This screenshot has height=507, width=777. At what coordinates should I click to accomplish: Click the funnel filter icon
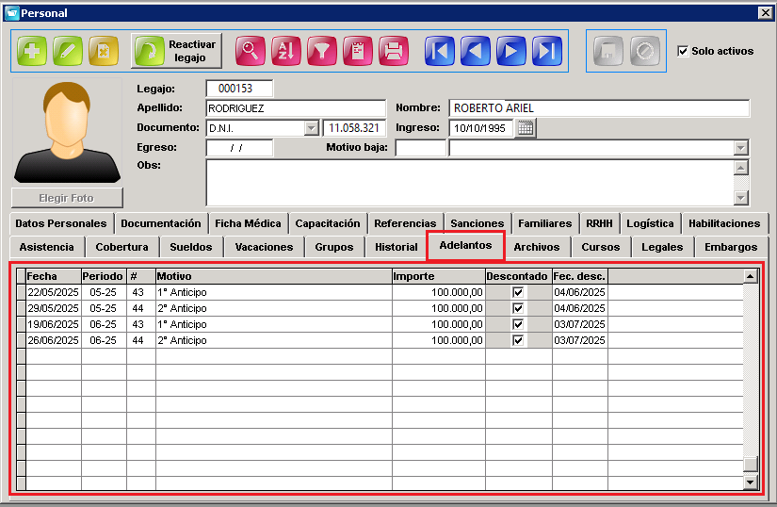point(321,51)
